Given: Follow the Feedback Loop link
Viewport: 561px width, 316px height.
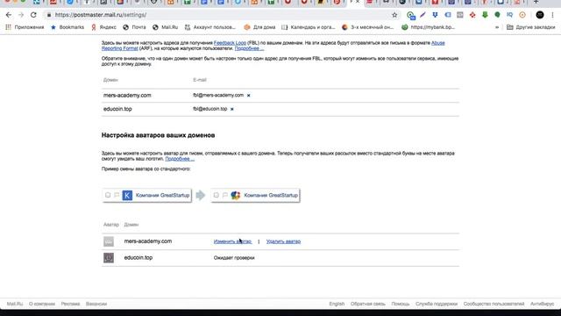Looking at the screenshot, I should 230,43.
